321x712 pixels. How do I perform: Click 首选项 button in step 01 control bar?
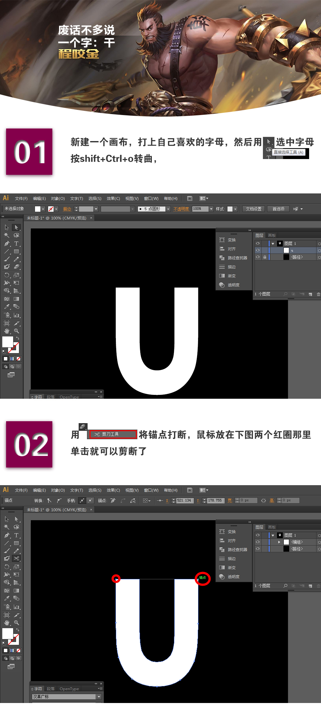click(278, 209)
